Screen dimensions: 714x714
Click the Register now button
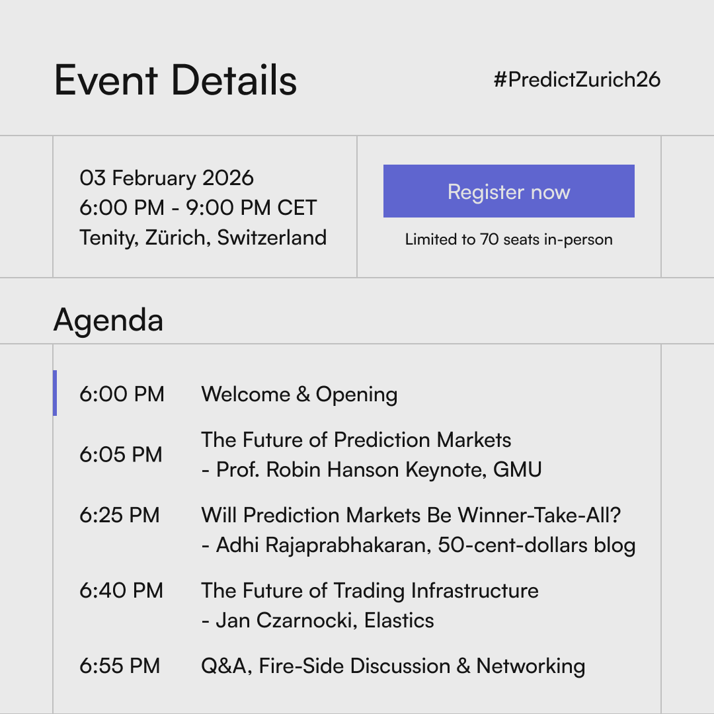pos(508,192)
